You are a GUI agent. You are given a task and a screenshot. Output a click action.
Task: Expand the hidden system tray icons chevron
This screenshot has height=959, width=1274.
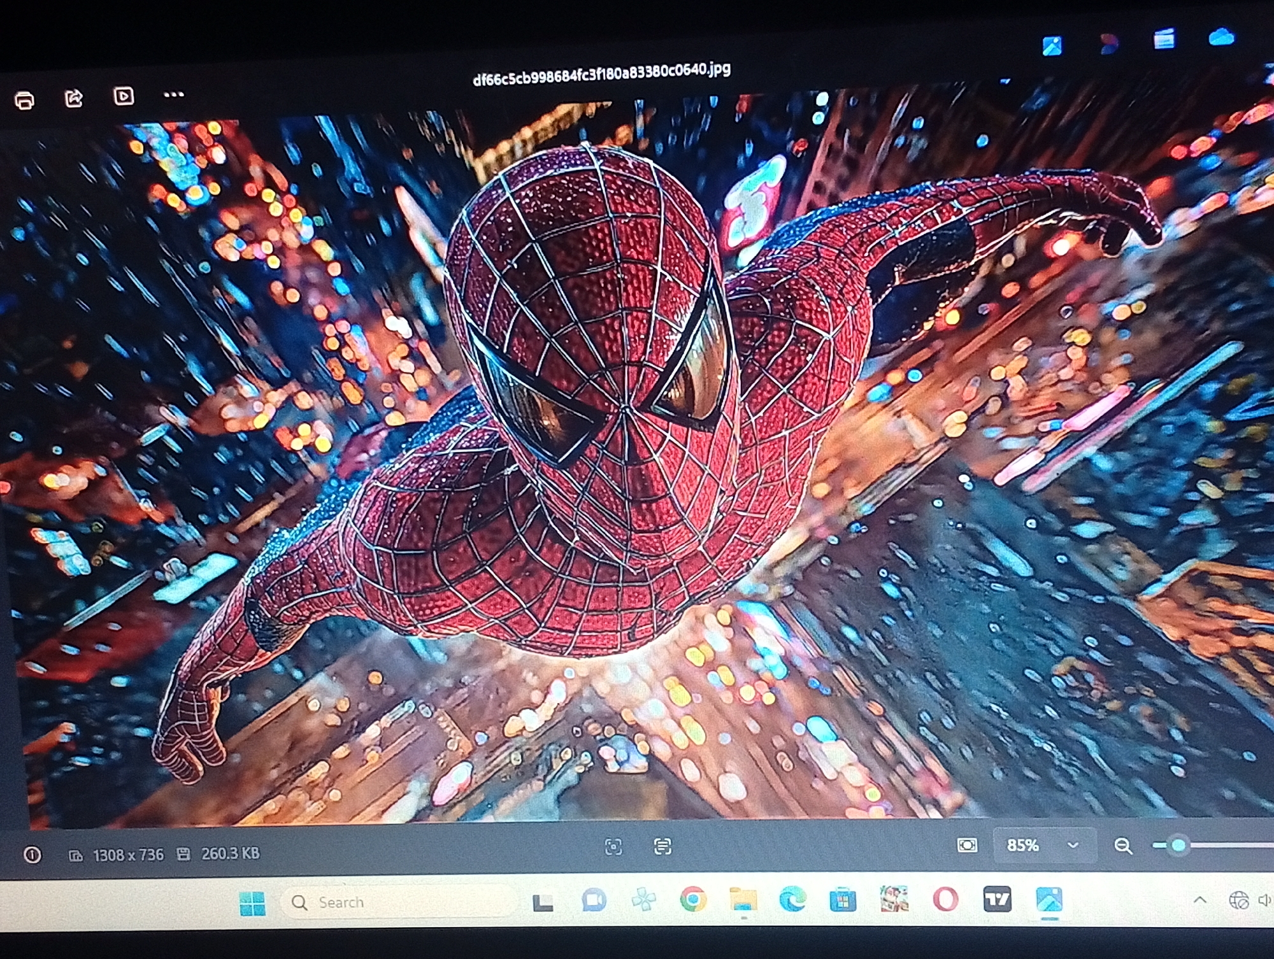[x=1200, y=900]
